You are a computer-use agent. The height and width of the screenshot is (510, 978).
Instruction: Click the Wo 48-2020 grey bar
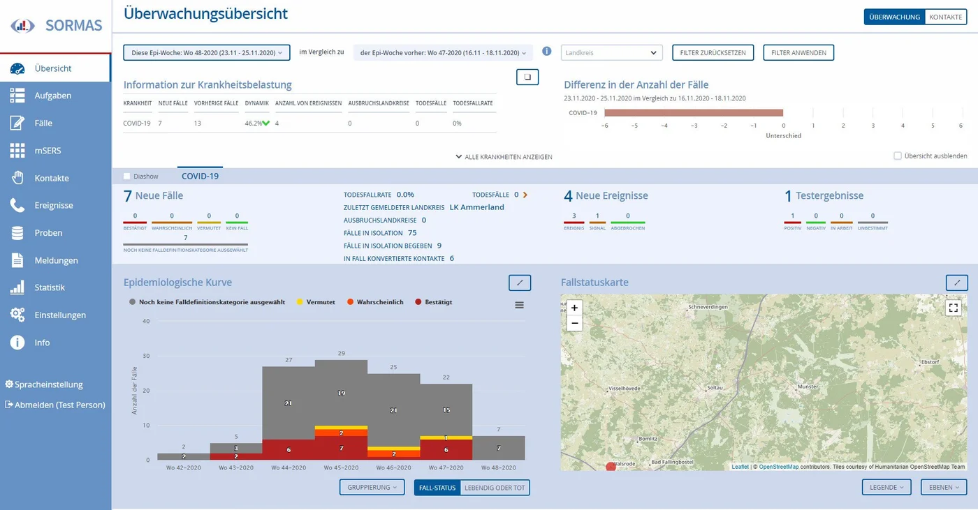point(499,448)
